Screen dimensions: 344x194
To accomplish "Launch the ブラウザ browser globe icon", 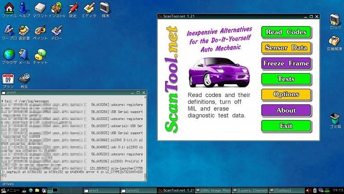I will [9, 57].
